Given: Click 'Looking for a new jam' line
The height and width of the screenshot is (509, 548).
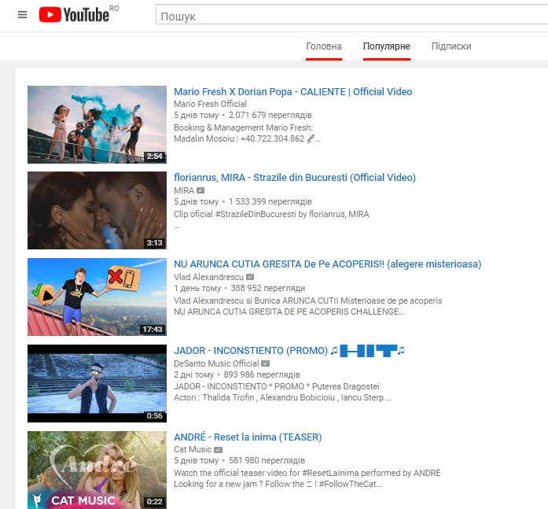Looking at the screenshot, I should [278, 484].
